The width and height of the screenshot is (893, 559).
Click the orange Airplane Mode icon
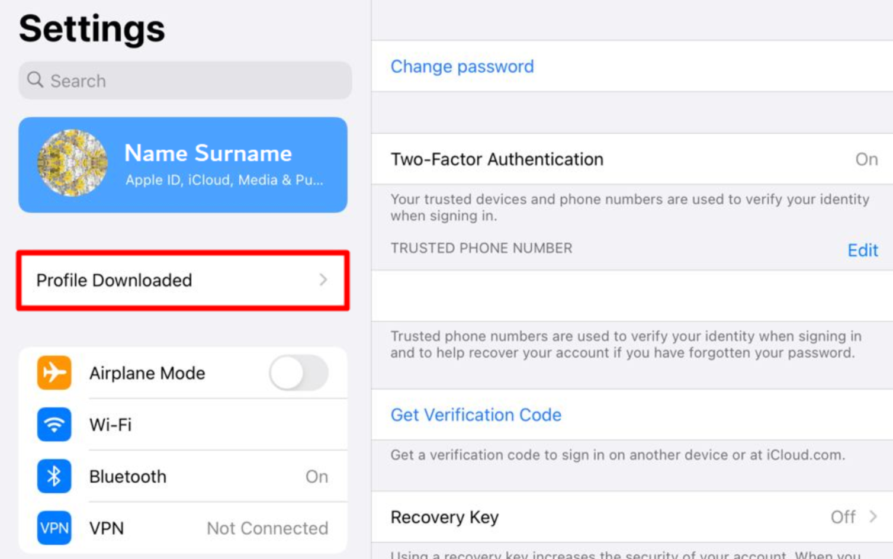[x=54, y=372]
